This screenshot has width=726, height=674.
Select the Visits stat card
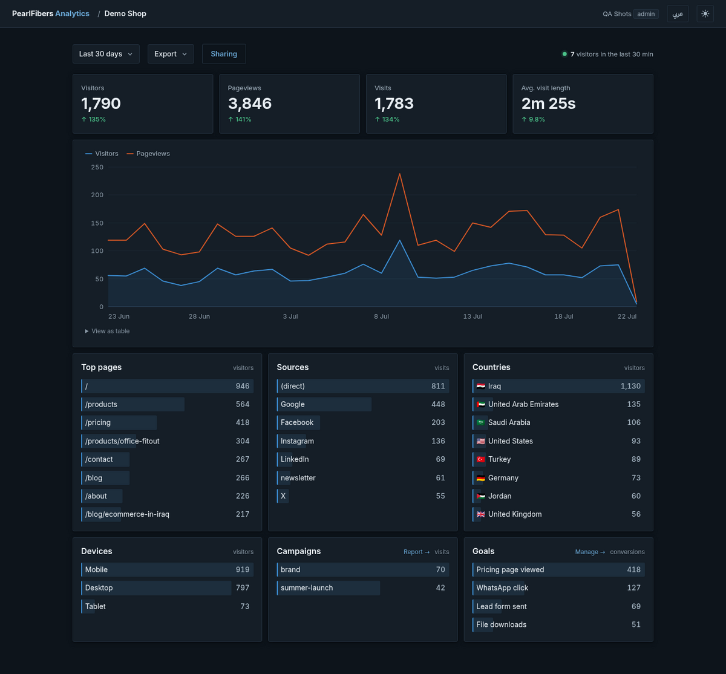(436, 103)
